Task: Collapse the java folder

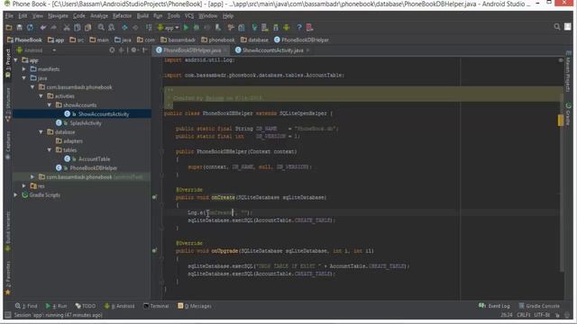Action: [x=24, y=78]
